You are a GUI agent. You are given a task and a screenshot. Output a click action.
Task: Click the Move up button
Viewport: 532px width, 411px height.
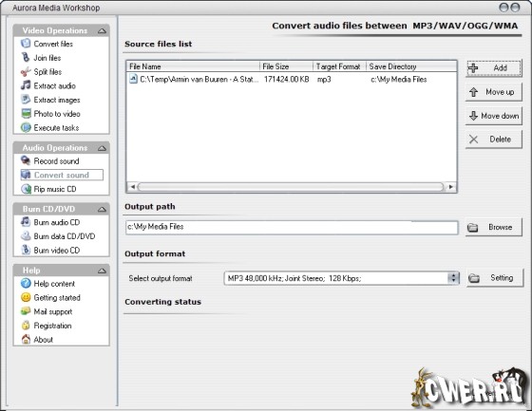click(494, 92)
